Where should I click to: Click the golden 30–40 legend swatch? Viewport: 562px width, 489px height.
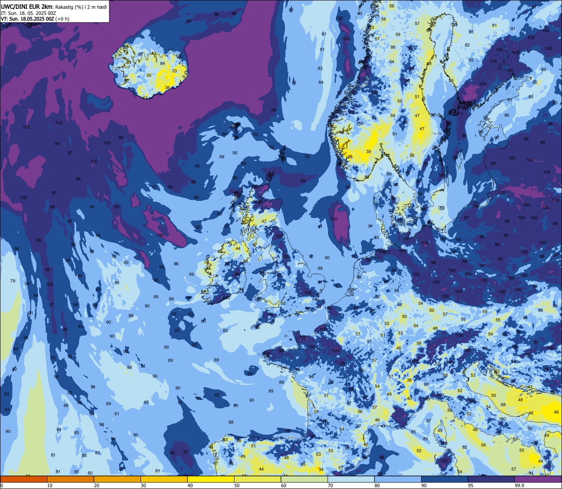pos(164,479)
